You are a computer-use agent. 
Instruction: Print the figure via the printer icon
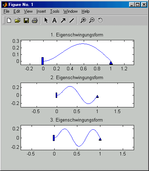(x=35, y=20)
